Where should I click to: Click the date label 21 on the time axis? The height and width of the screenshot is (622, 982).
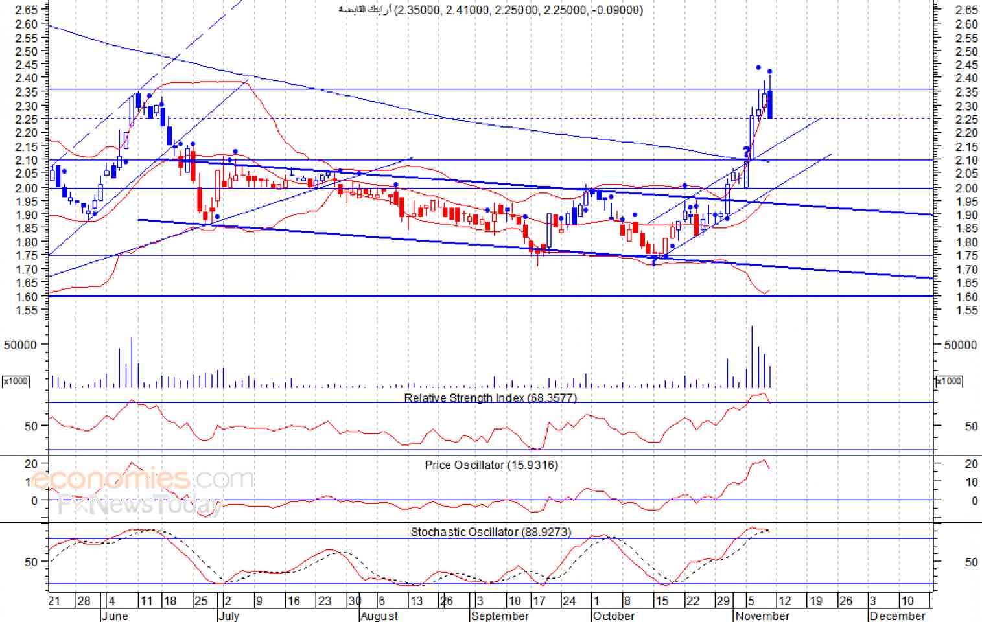point(54,601)
